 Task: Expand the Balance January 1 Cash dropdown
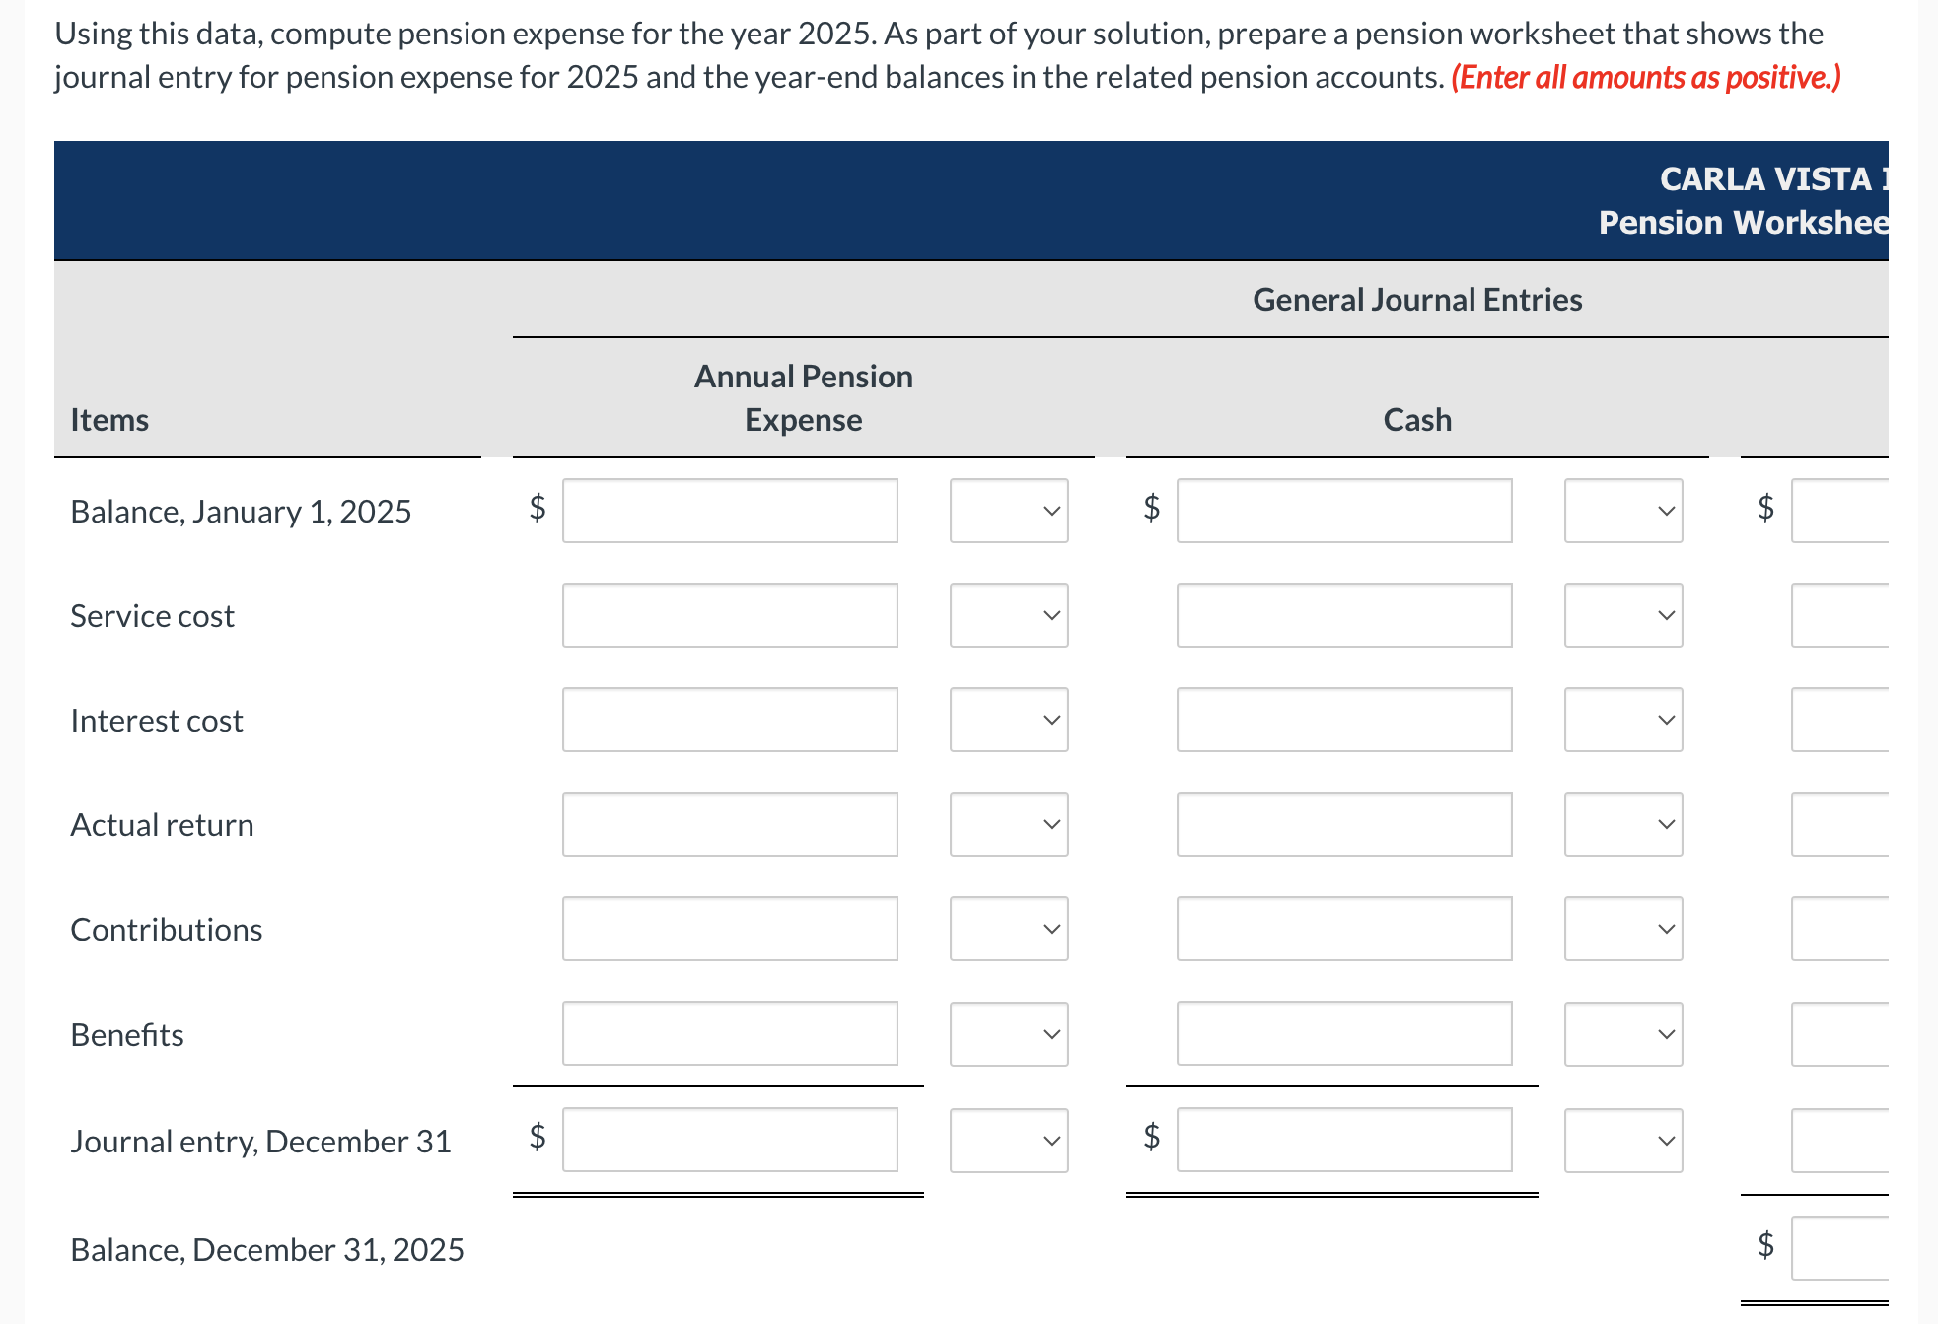[x=1622, y=511]
